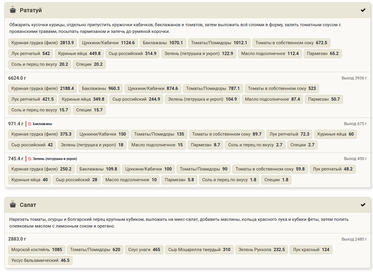This screenshot has height=272, width=373.
Task: Select the Пармезан 65.2 ingredient chip
Action: coord(323,54)
